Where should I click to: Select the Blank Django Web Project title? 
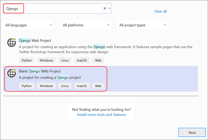40,71
